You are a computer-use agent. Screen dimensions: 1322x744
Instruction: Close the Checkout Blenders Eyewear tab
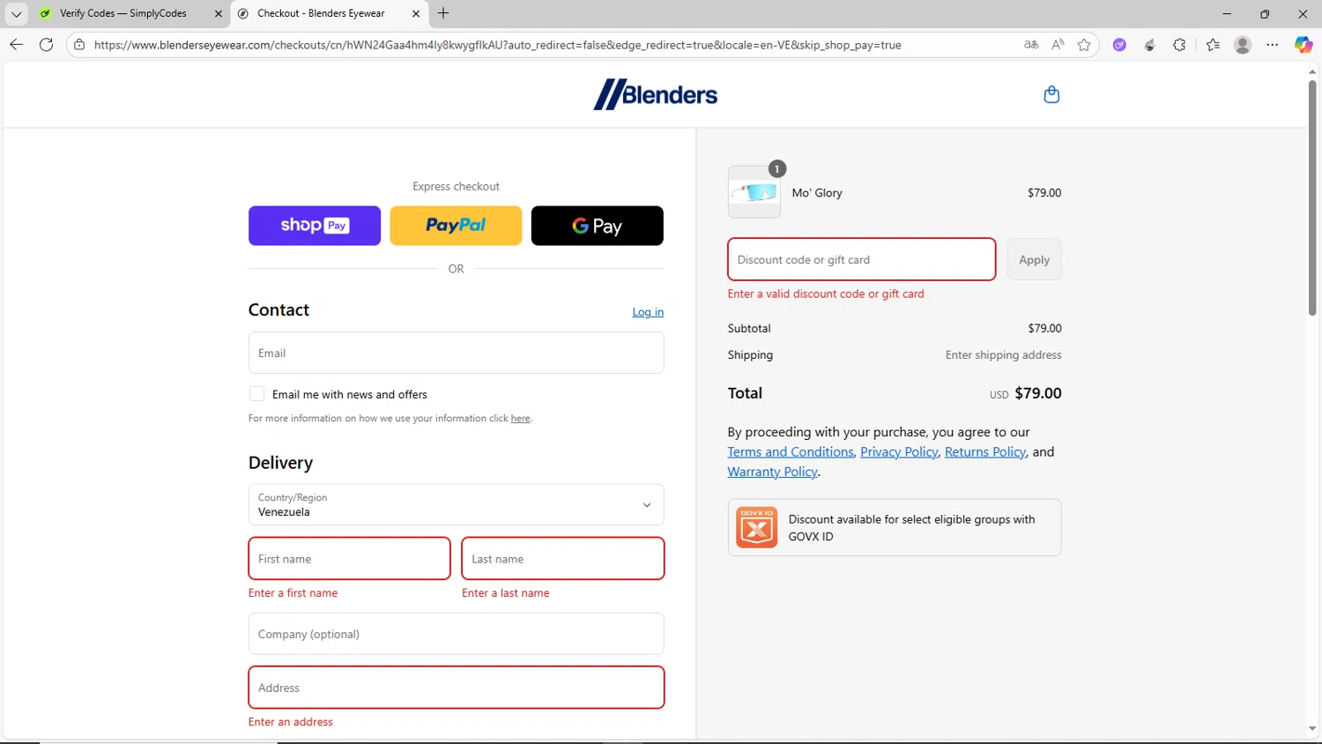[x=416, y=13]
